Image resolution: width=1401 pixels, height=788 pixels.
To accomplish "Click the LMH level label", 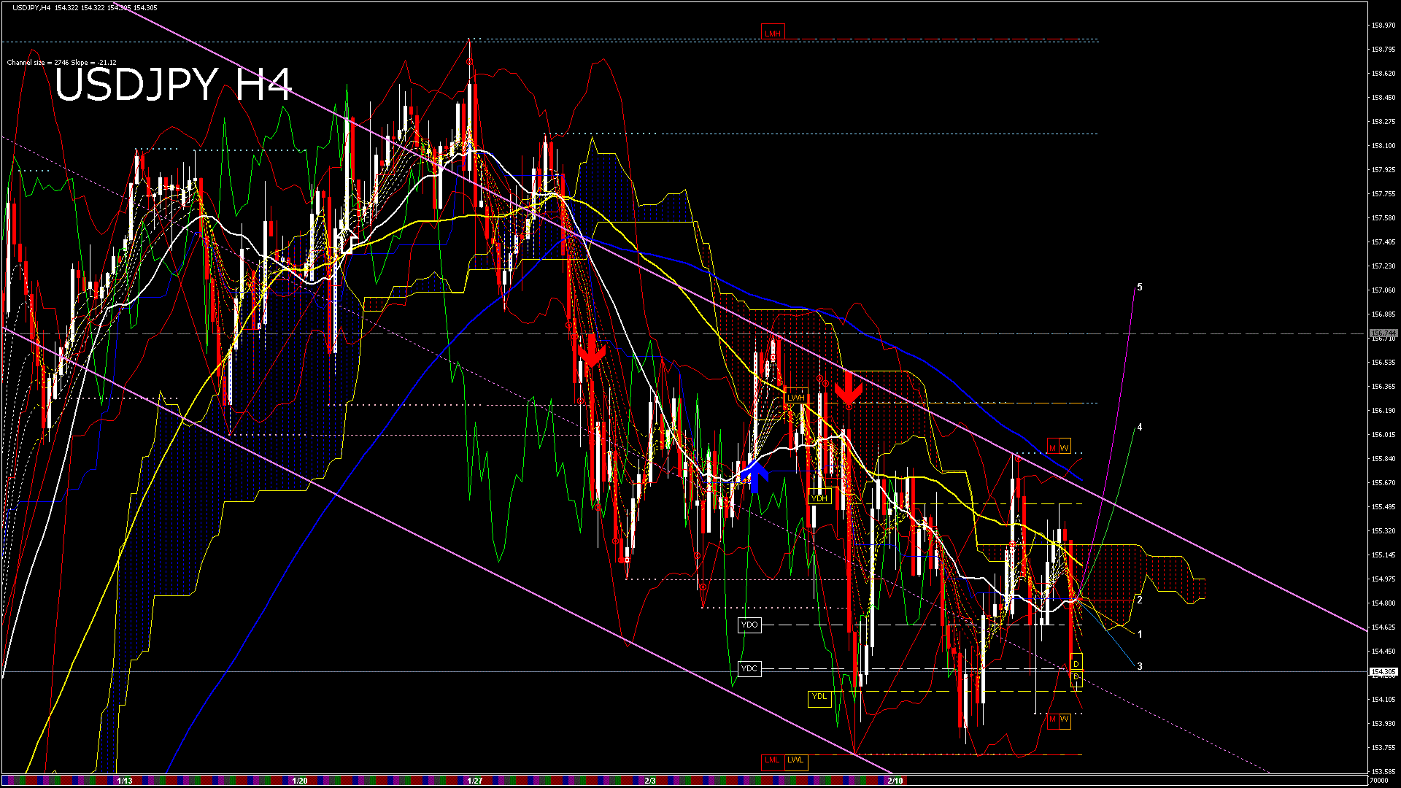I will 772,33.
